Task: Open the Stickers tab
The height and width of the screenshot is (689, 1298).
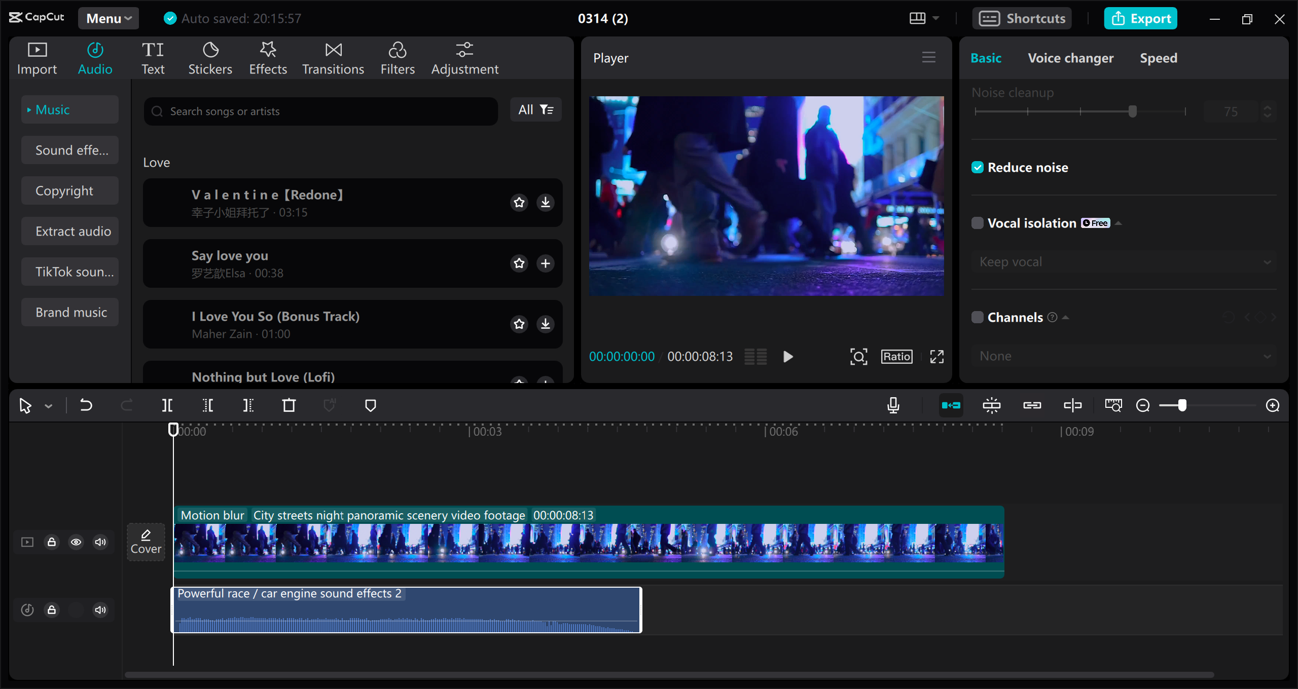Action: click(210, 58)
